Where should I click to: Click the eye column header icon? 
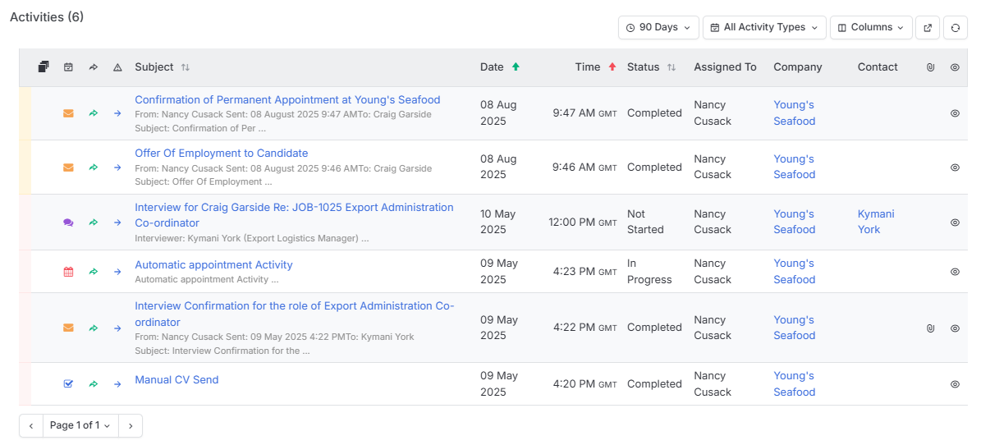pyautogui.click(x=955, y=67)
